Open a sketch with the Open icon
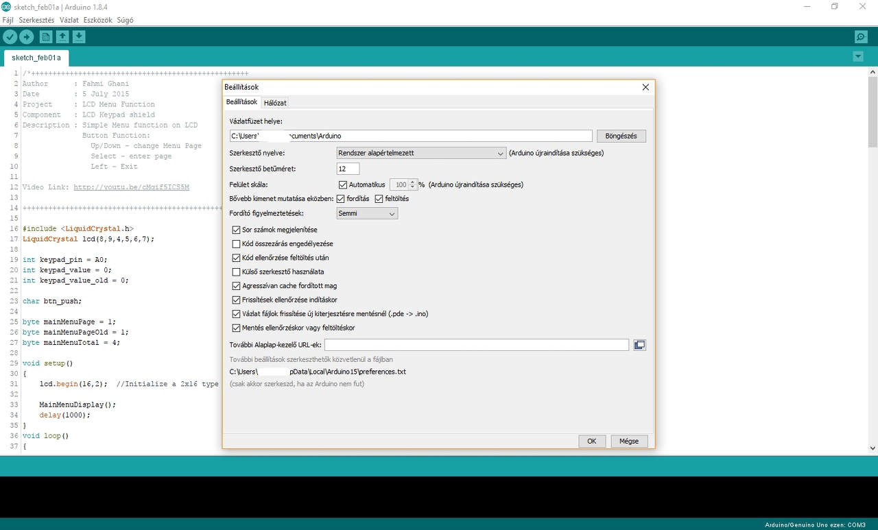The height and width of the screenshot is (530, 878). tap(62, 37)
